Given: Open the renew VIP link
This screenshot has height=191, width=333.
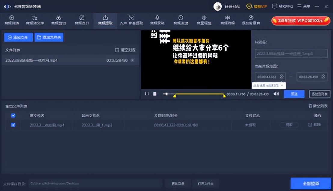Looking at the screenshot, I should coord(257,6).
